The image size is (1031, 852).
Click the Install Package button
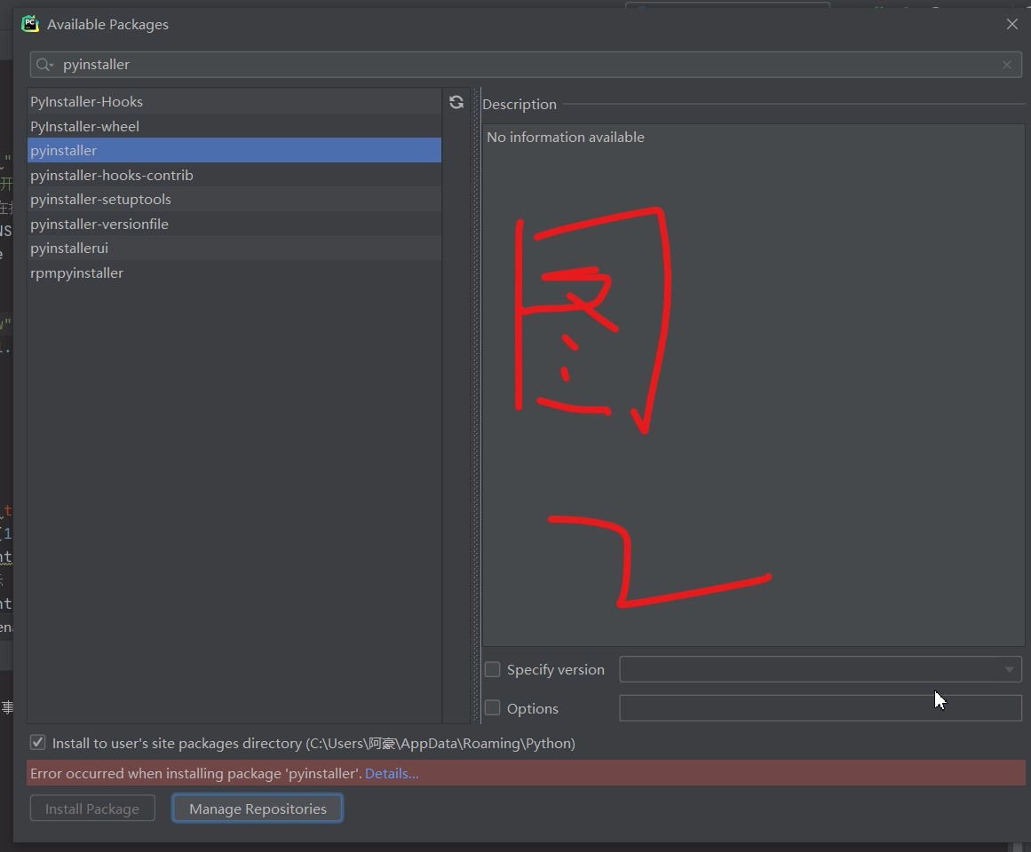click(92, 809)
